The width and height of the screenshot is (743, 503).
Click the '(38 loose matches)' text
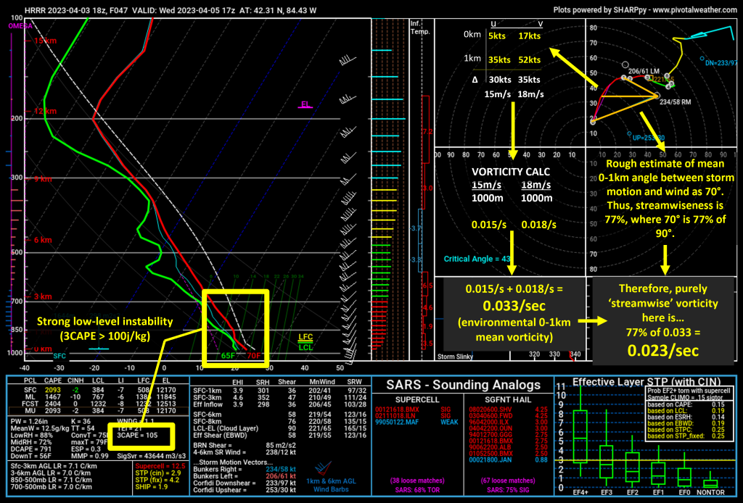click(x=417, y=481)
